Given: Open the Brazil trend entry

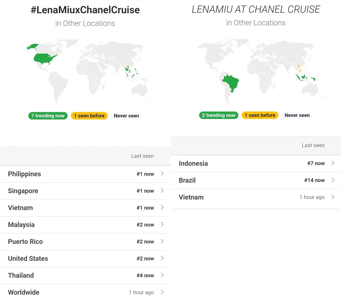Looking at the screenshot, I should (x=256, y=181).
